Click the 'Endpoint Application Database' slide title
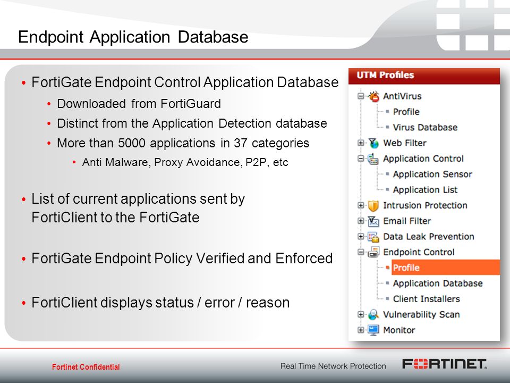The width and height of the screenshot is (510, 383). click(133, 37)
